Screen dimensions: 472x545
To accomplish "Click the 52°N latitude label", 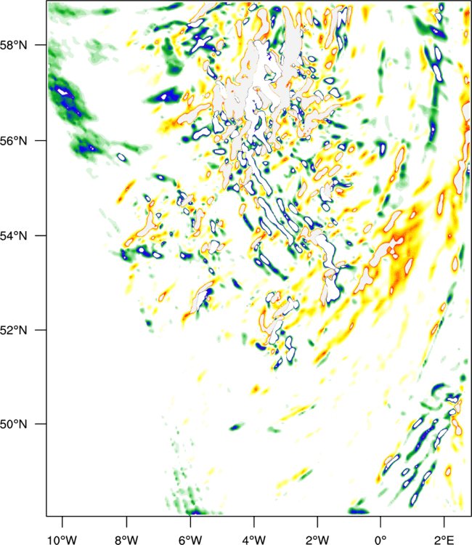I will click(14, 330).
